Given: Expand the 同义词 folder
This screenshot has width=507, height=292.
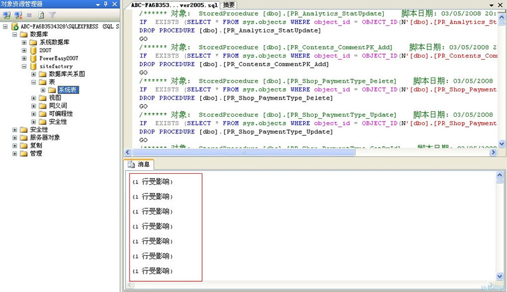Looking at the screenshot, I should (x=33, y=106).
